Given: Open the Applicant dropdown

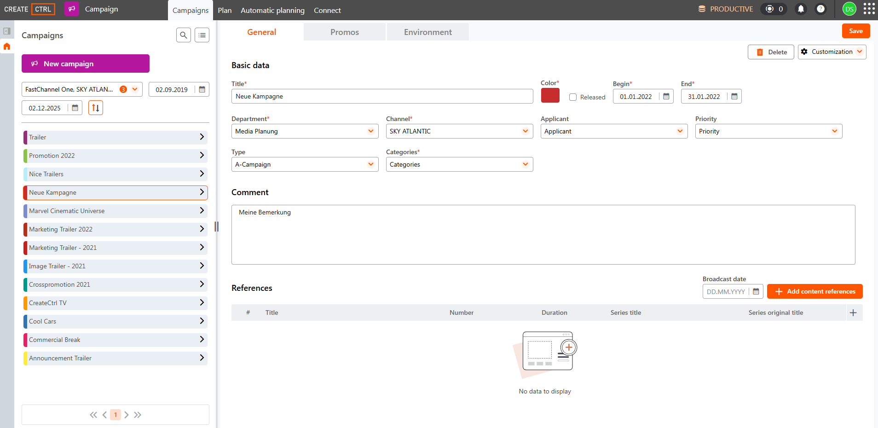Looking at the screenshot, I should (614, 131).
